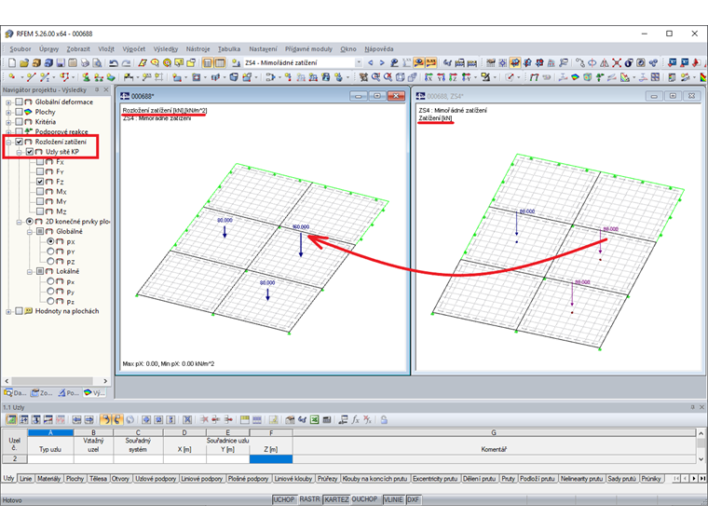Screen dimensions: 708x531
Task: Open formula editor fx icon
Action: coord(355,420)
